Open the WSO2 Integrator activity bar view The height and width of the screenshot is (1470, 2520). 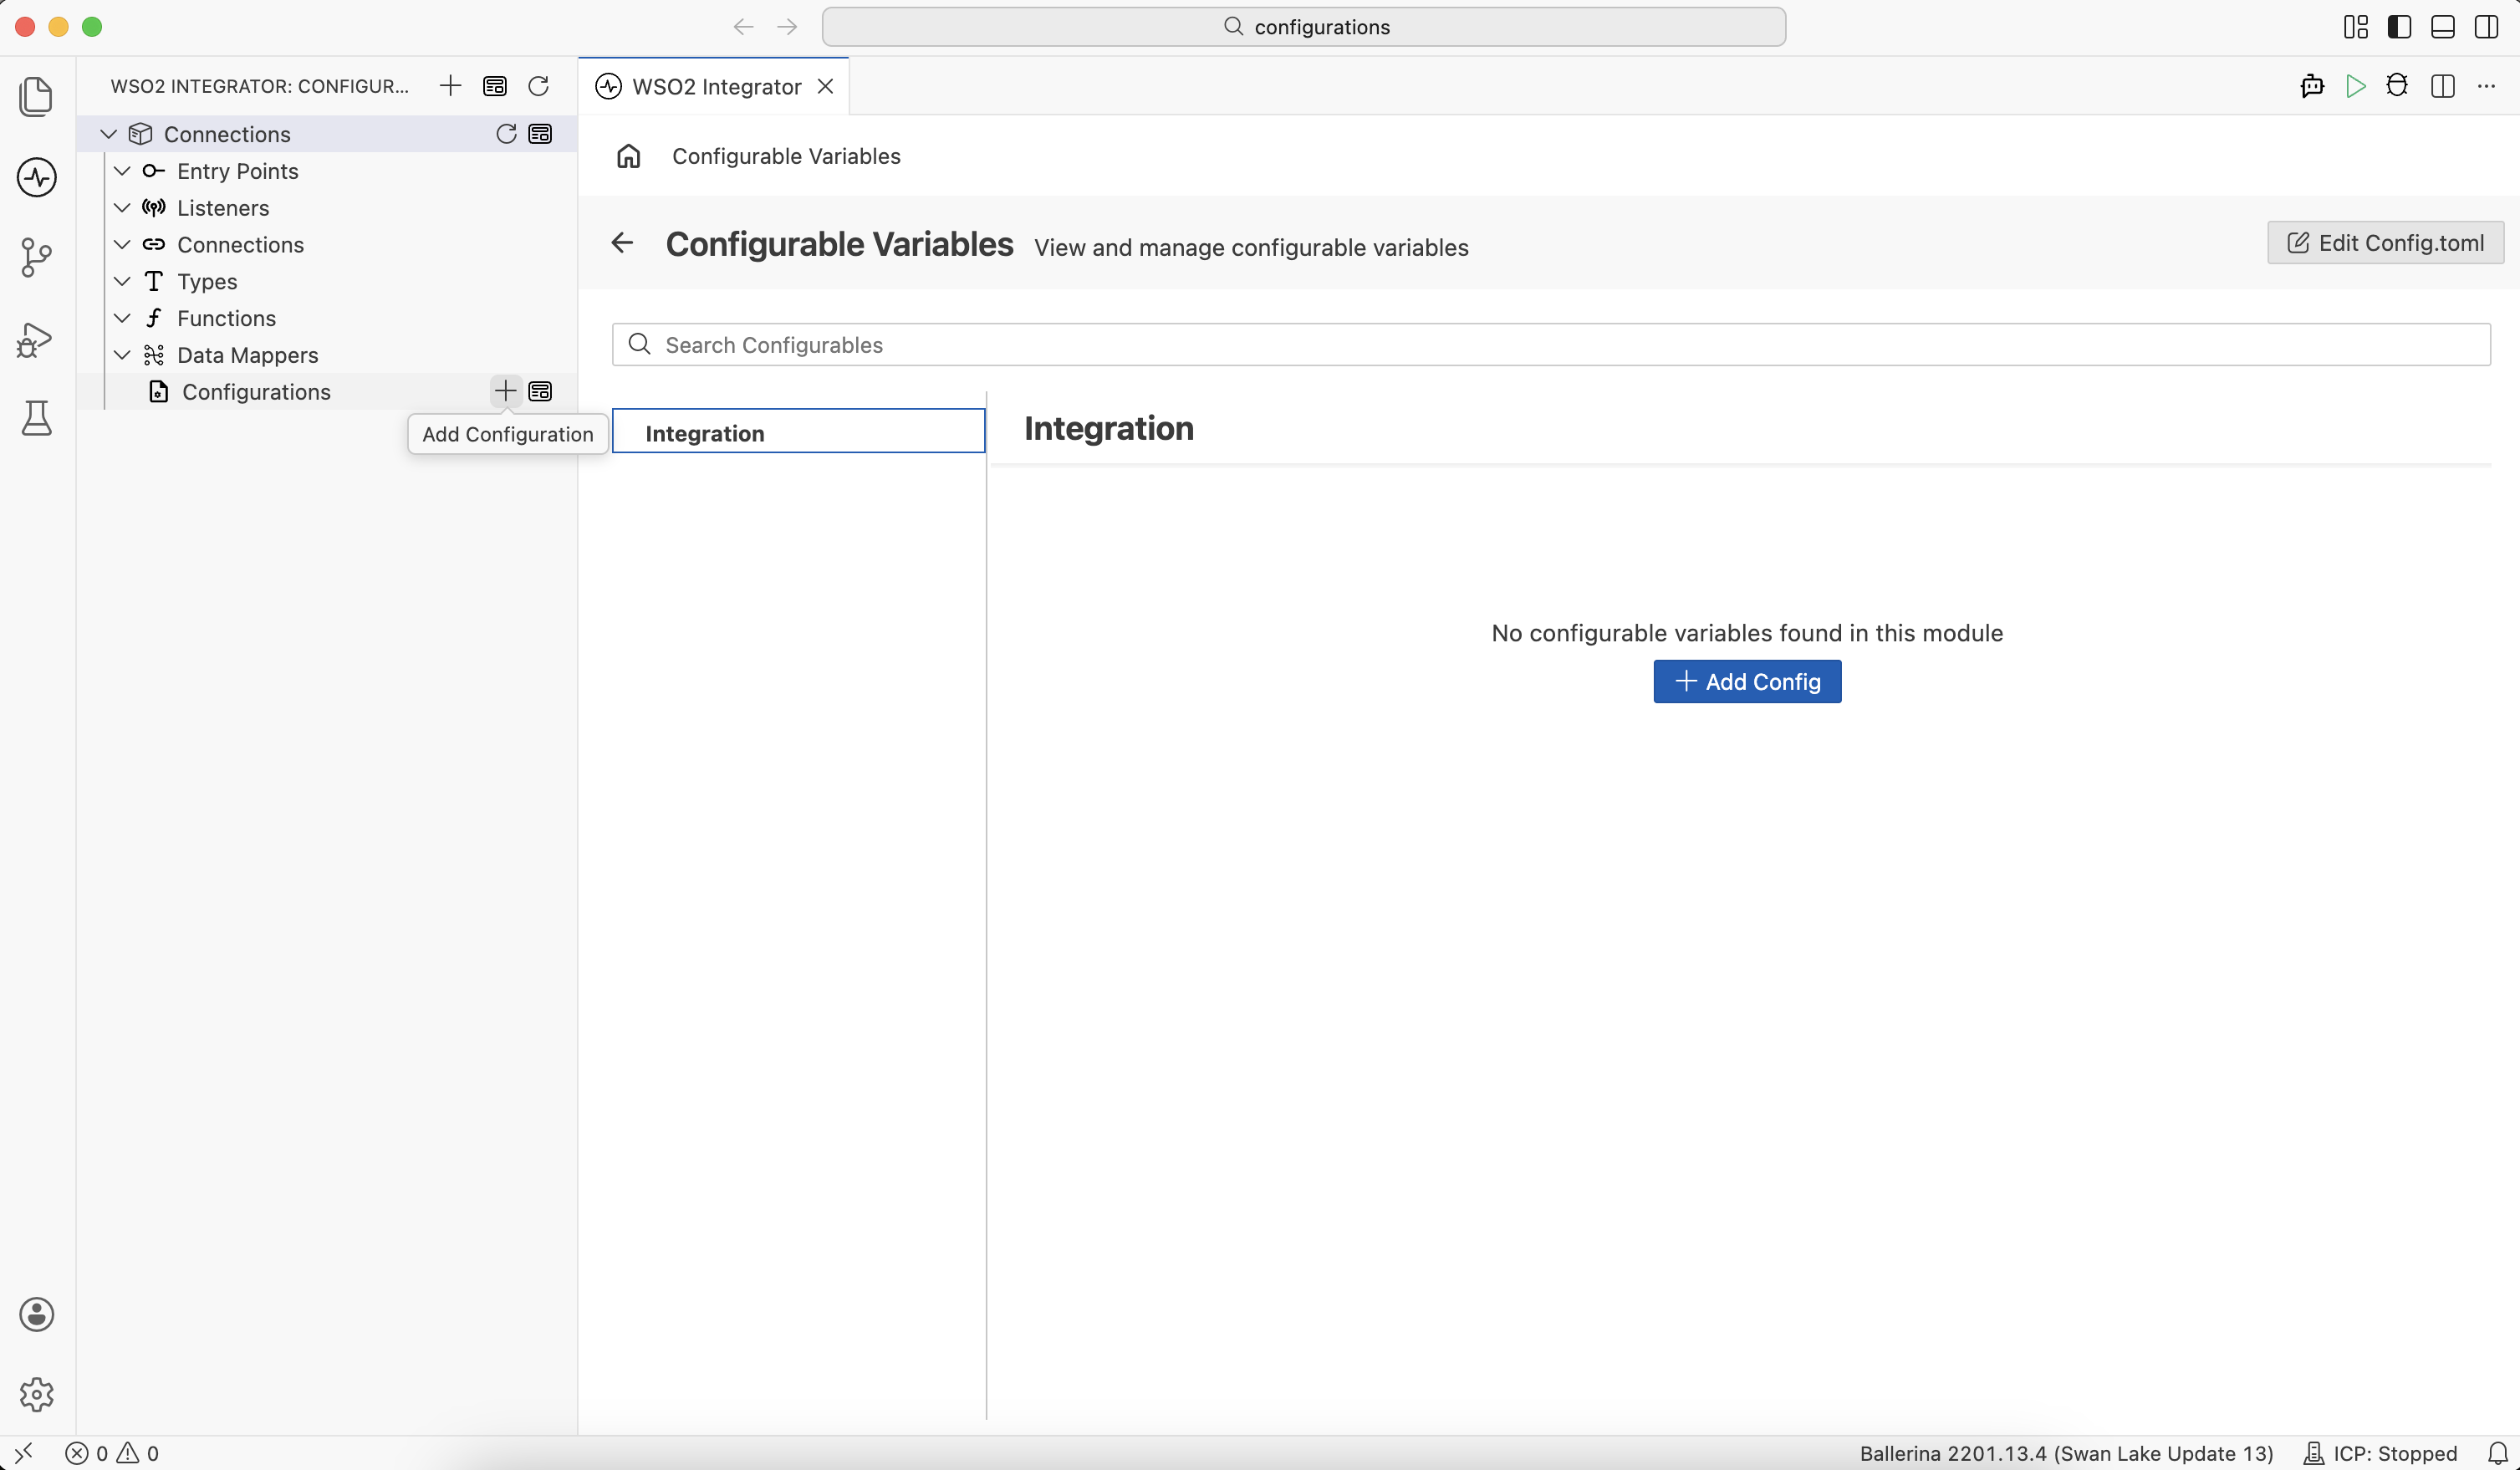[x=37, y=178]
